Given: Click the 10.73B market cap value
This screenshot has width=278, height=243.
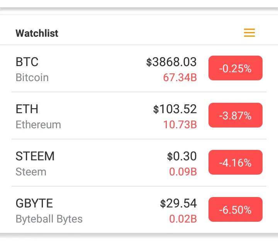Looking at the screenshot, I should pyautogui.click(x=180, y=125).
